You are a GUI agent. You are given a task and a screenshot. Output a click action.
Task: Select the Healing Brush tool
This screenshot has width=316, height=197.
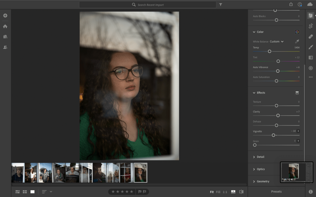coord(311,37)
